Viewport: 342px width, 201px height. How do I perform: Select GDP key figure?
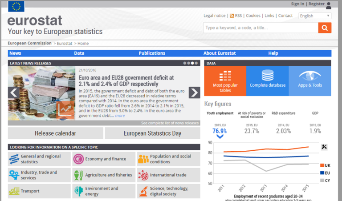[x=315, y=113]
